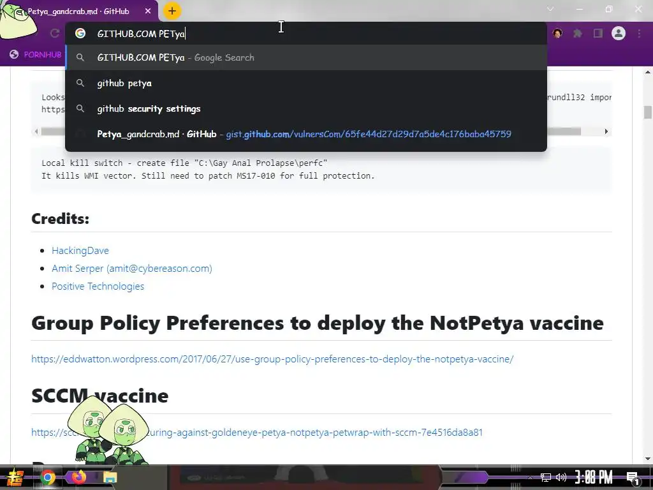Select the Petya_gandcrab.md · GitHub tab
Screen dimensions: 653x490
(x=78, y=11)
